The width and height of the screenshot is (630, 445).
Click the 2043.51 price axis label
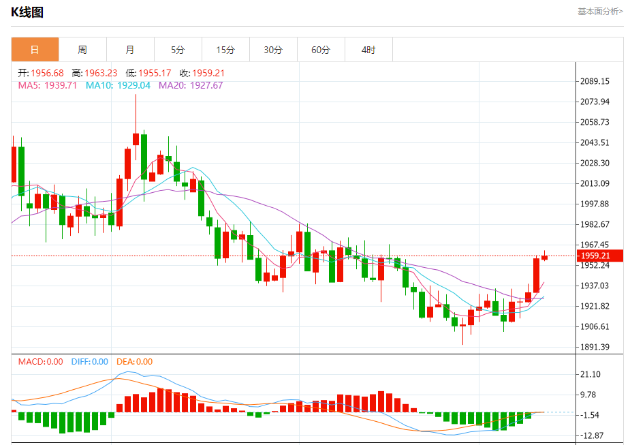(595, 142)
